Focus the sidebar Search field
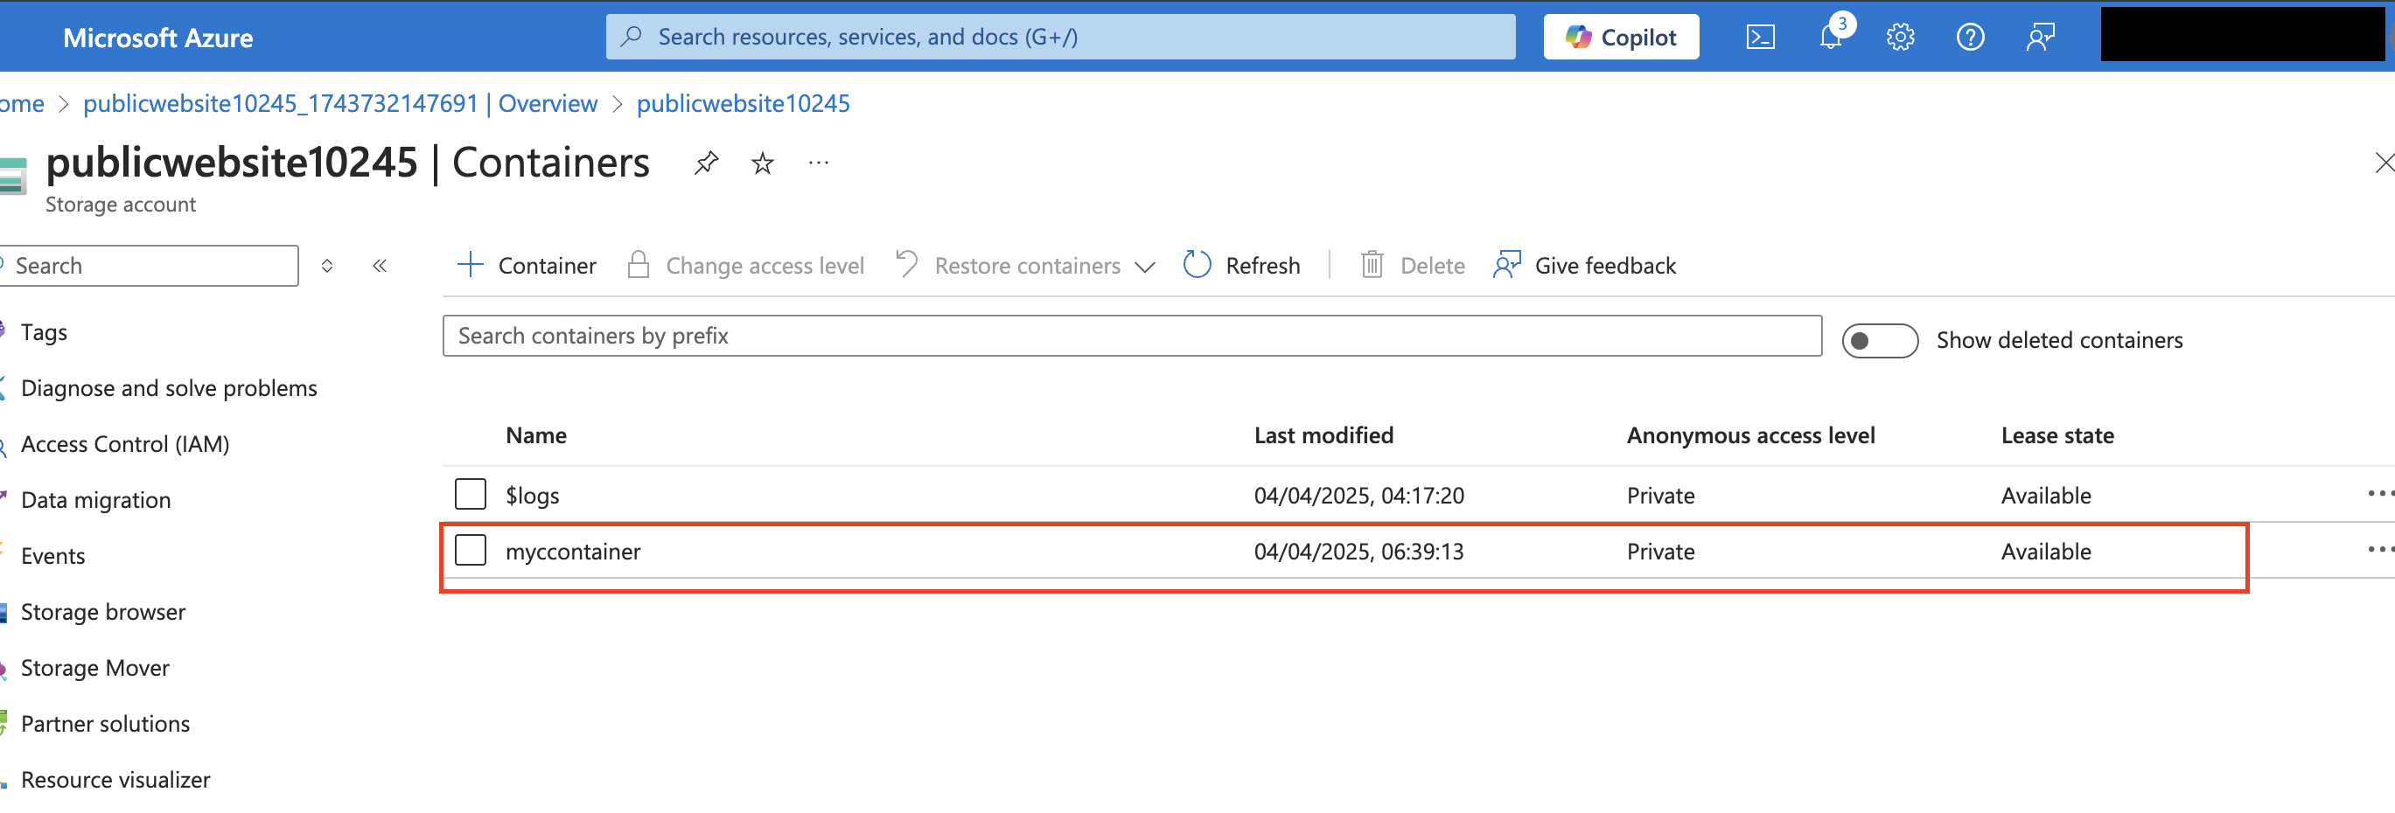This screenshot has height=813, width=2395. pyautogui.click(x=149, y=266)
